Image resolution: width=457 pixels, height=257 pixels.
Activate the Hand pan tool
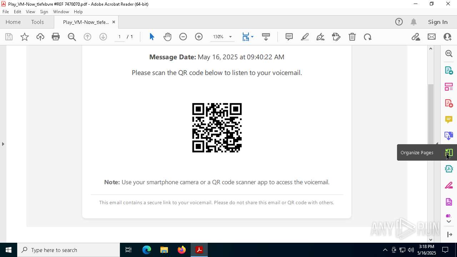(x=167, y=37)
